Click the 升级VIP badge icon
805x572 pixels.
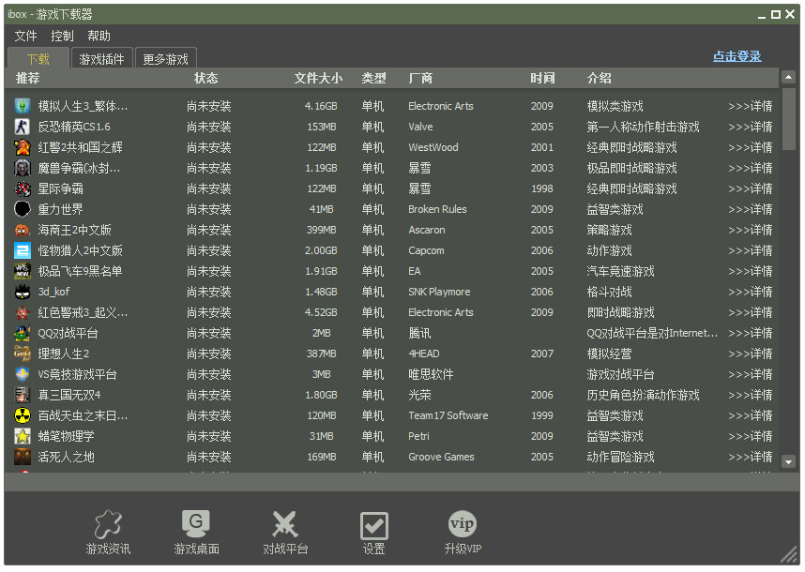point(463,524)
